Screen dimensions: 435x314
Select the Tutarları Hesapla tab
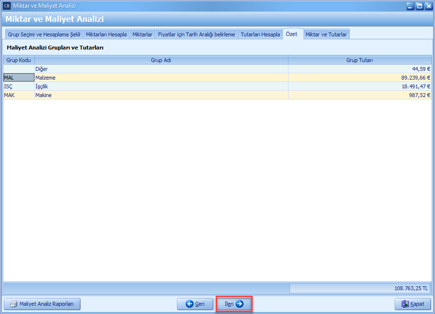click(260, 34)
